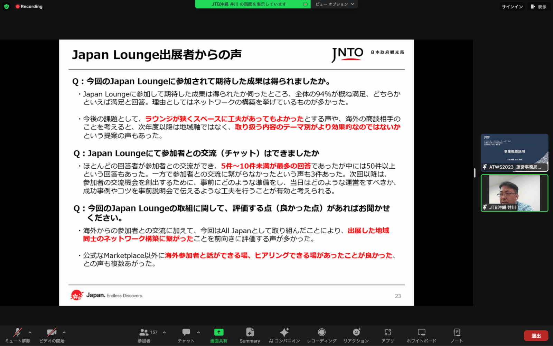Screen dimensions: 553x346
Task: Click the display view button at top right
Action: pos(538,7)
